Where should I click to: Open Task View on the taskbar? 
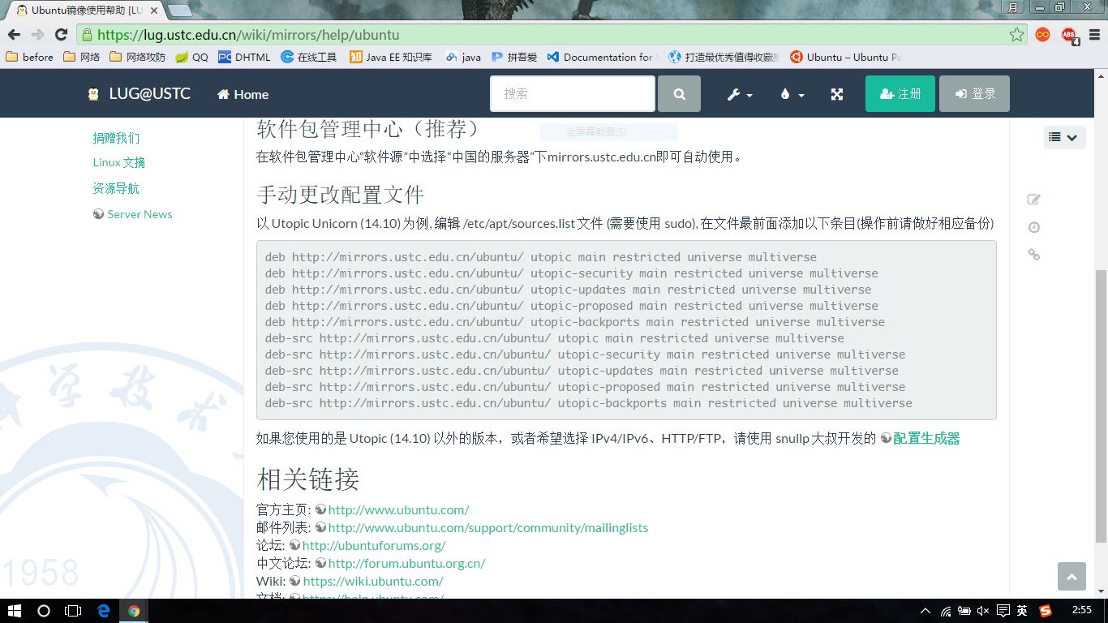point(73,611)
